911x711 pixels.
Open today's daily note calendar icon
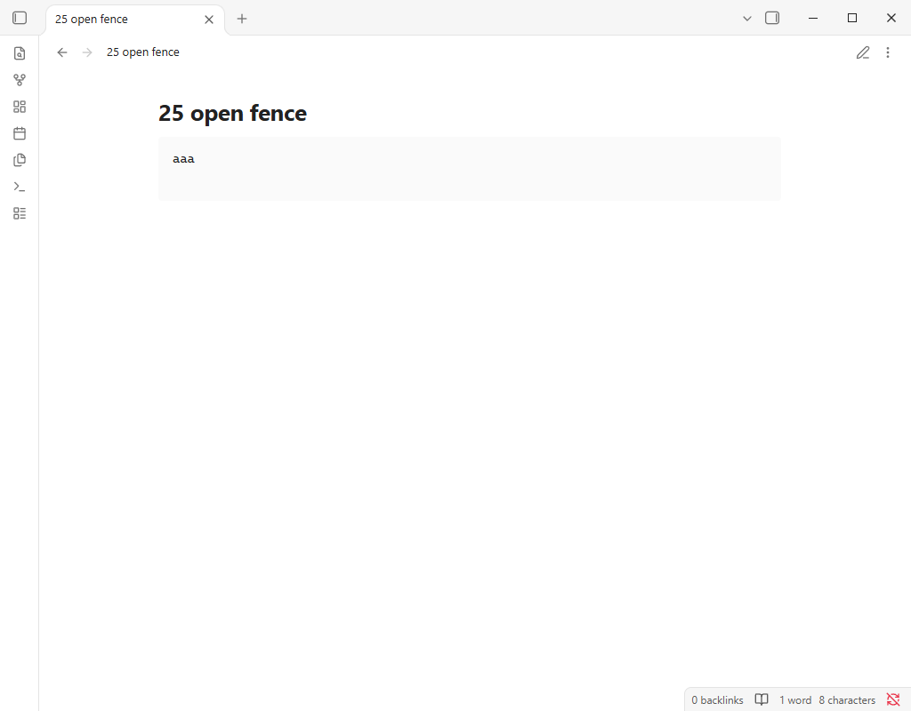(x=20, y=133)
